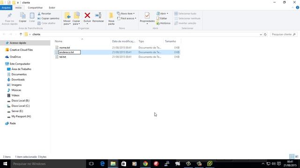300x168 pixels.
Task: Click the Pesquisar cliente search box
Action: (284, 35)
